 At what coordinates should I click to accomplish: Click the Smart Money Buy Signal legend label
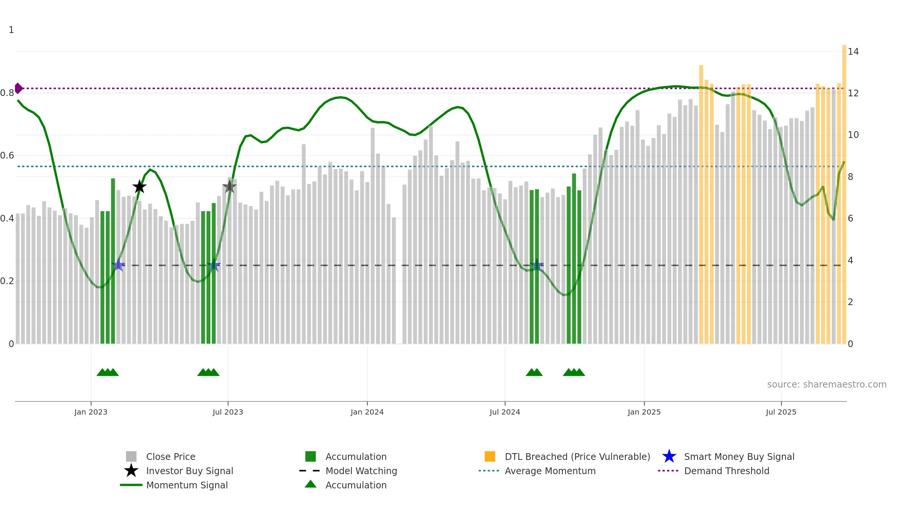click(x=739, y=457)
